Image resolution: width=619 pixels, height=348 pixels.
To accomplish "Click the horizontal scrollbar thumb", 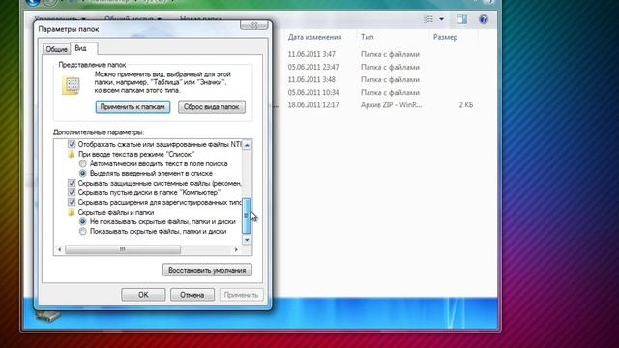I will 123,249.
